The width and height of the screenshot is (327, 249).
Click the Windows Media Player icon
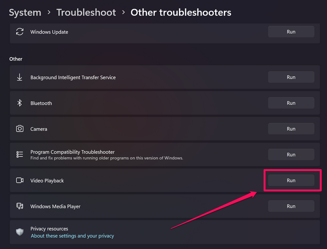pos(20,206)
